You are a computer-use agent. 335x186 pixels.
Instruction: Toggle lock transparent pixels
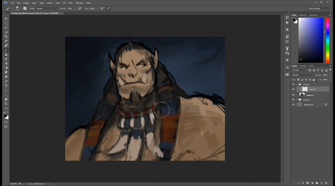[298, 80]
